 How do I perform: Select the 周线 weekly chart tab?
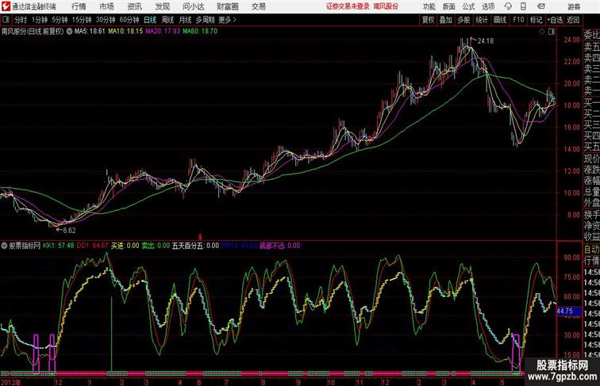(x=167, y=20)
